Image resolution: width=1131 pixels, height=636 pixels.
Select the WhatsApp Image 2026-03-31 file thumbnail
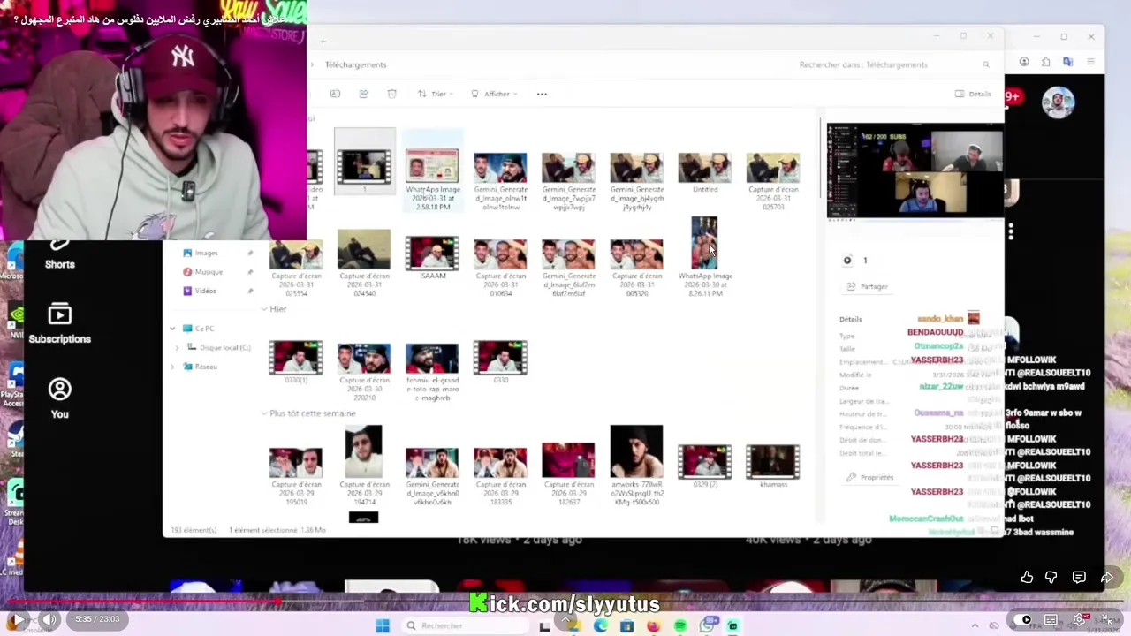(432, 166)
